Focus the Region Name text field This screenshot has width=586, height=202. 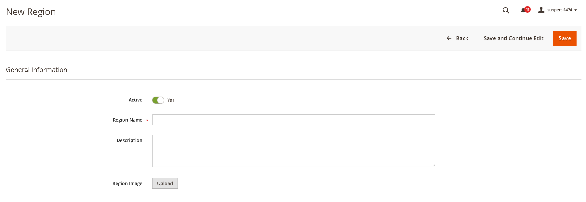[x=293, y=120]
